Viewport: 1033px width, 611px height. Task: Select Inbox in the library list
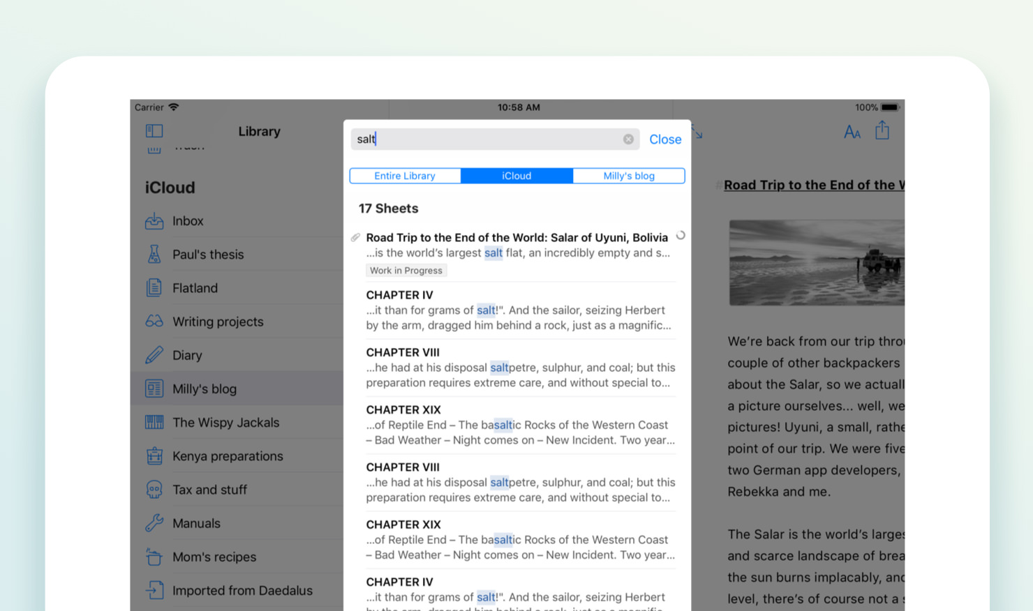tap(237, 221)
